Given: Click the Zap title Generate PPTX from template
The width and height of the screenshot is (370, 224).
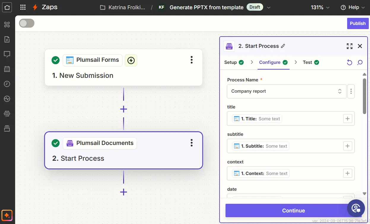Looking at the screenshot, I should (x=207, y=7).
